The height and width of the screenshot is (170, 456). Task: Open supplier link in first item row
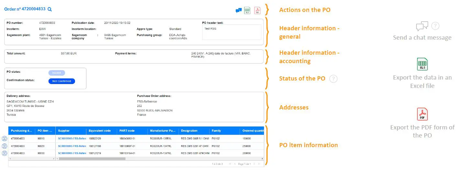click(72, 139)
